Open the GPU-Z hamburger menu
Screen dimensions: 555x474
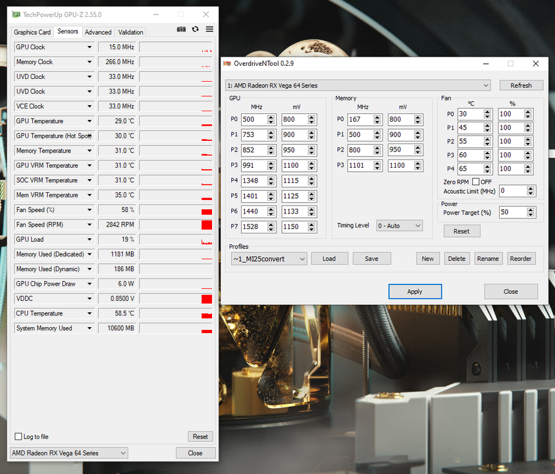[209, 30]
